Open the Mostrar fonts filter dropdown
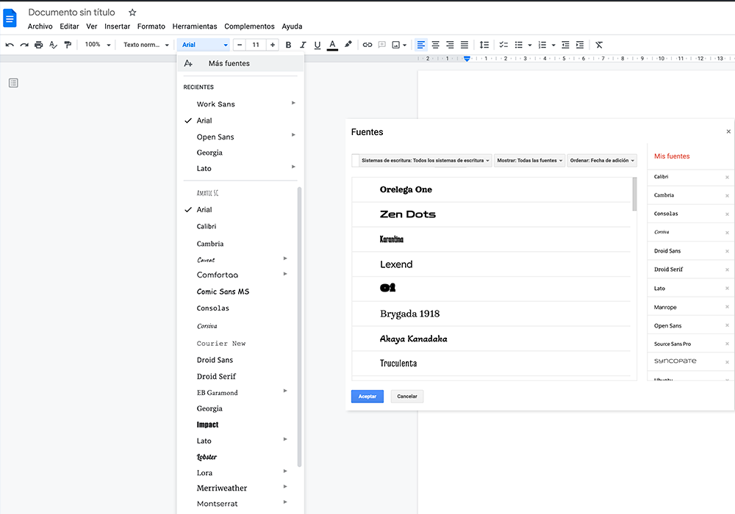 [x=529, y=160]
